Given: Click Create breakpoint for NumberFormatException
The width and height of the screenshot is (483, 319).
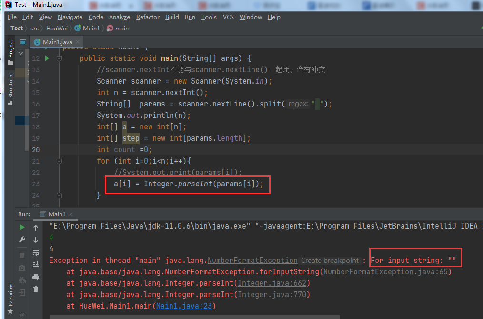Looking at the screenshot, I should coord(330,260).
